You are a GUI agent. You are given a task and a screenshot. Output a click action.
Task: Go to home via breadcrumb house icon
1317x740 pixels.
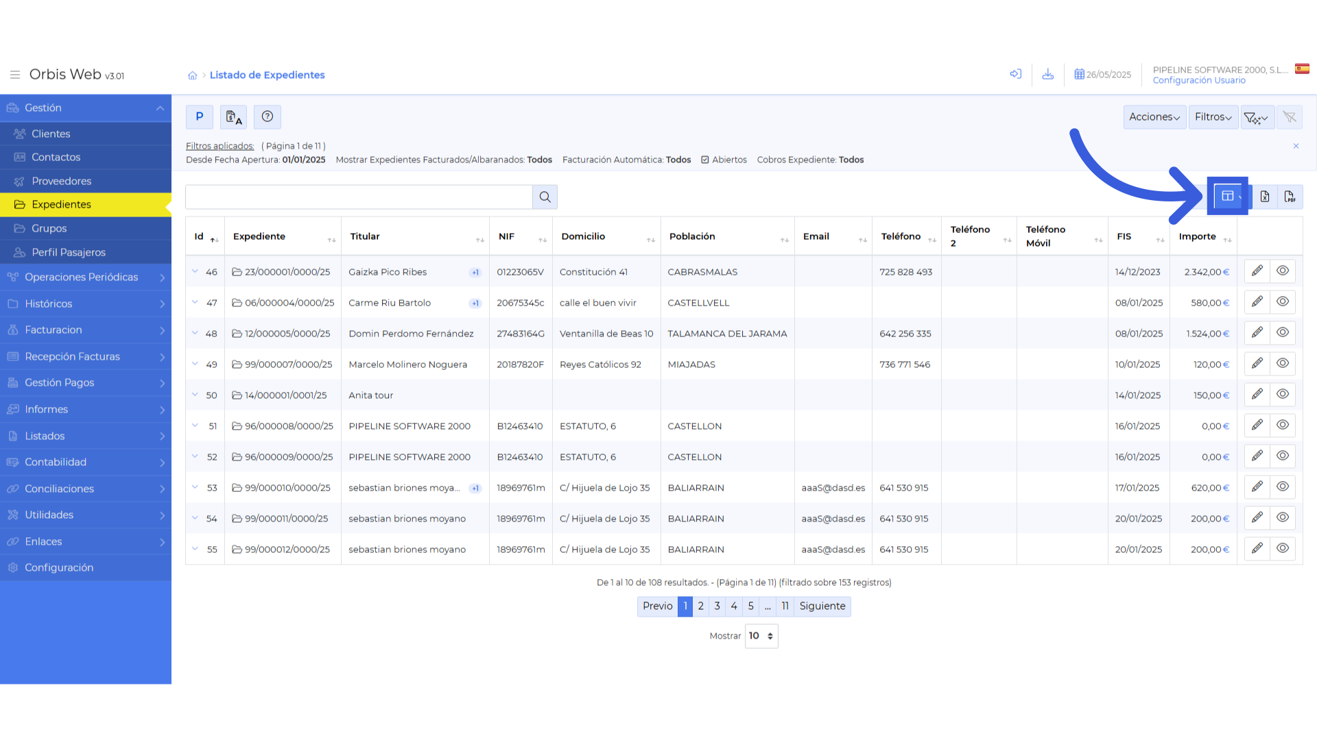click(193, 75)
